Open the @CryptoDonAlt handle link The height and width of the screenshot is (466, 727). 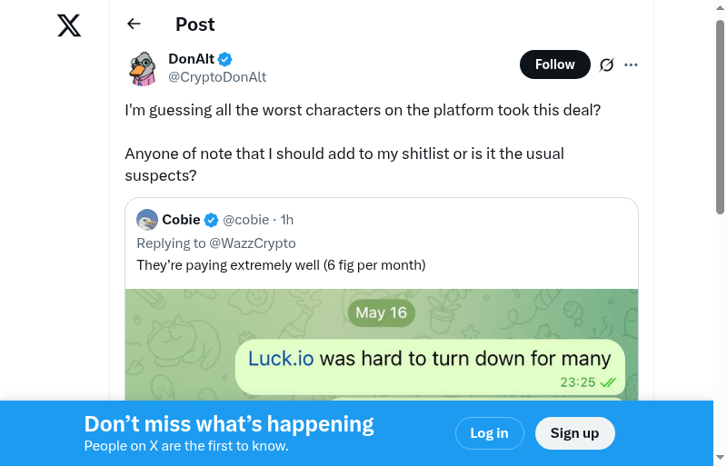[x=217, y=77]
